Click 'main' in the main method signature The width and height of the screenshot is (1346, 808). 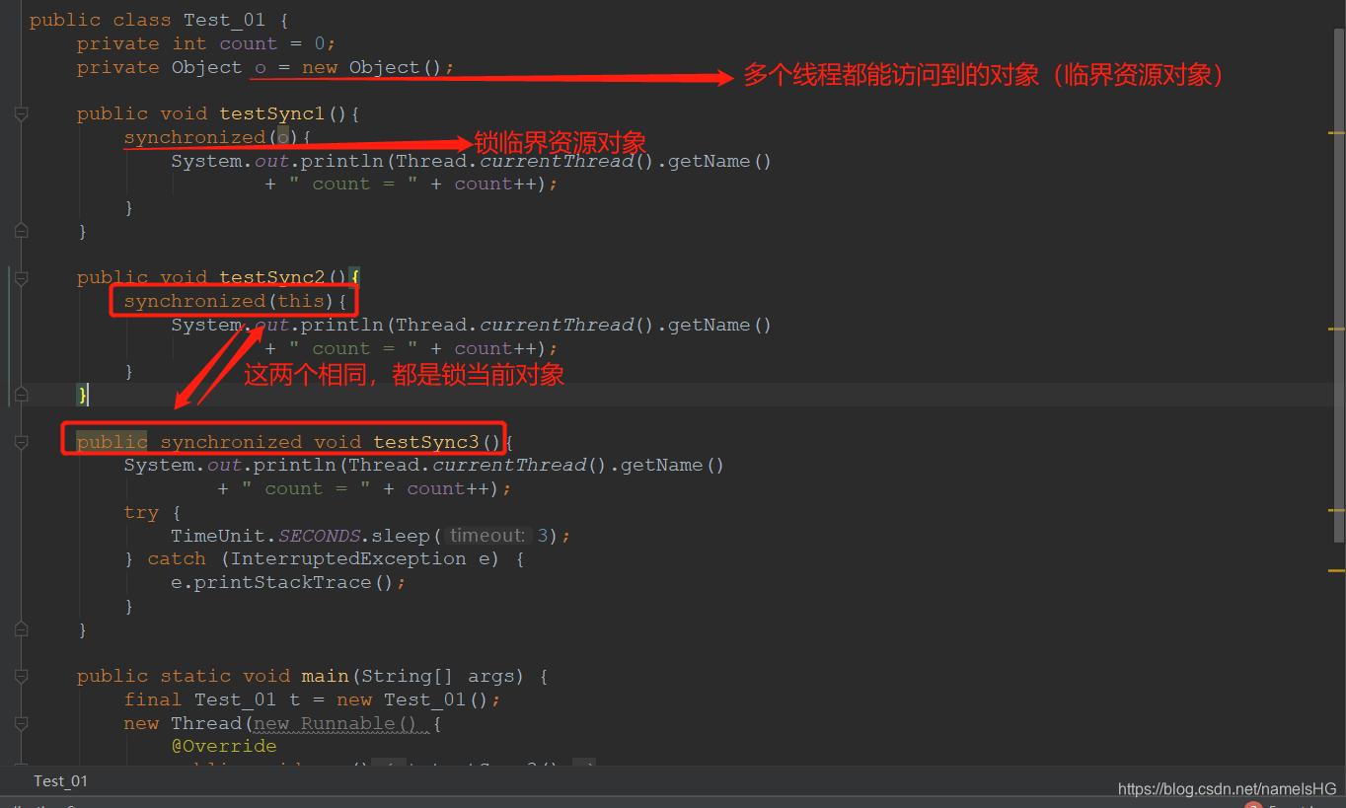[326, 677]
